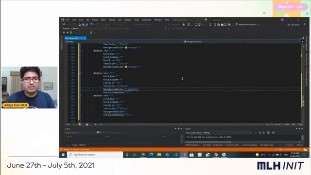
Task: Click the Orange swatch on line 106
Action: (x=126, y=48)
